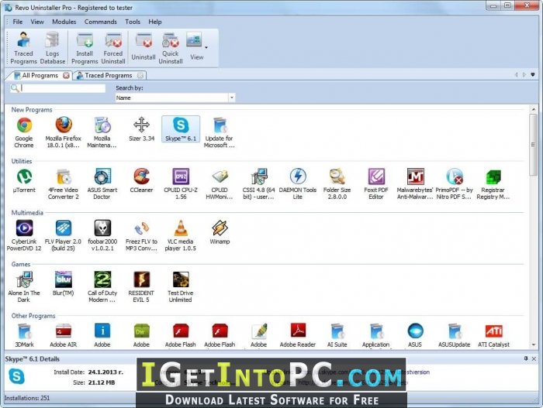
Task: Select the Adobe AIR icon
Action: click(64, 335)
